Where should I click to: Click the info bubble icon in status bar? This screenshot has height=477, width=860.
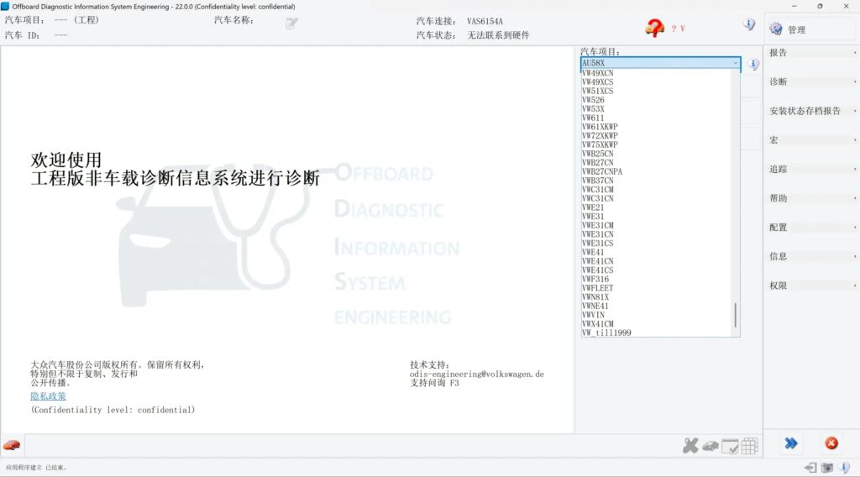(x=845, y=468)
